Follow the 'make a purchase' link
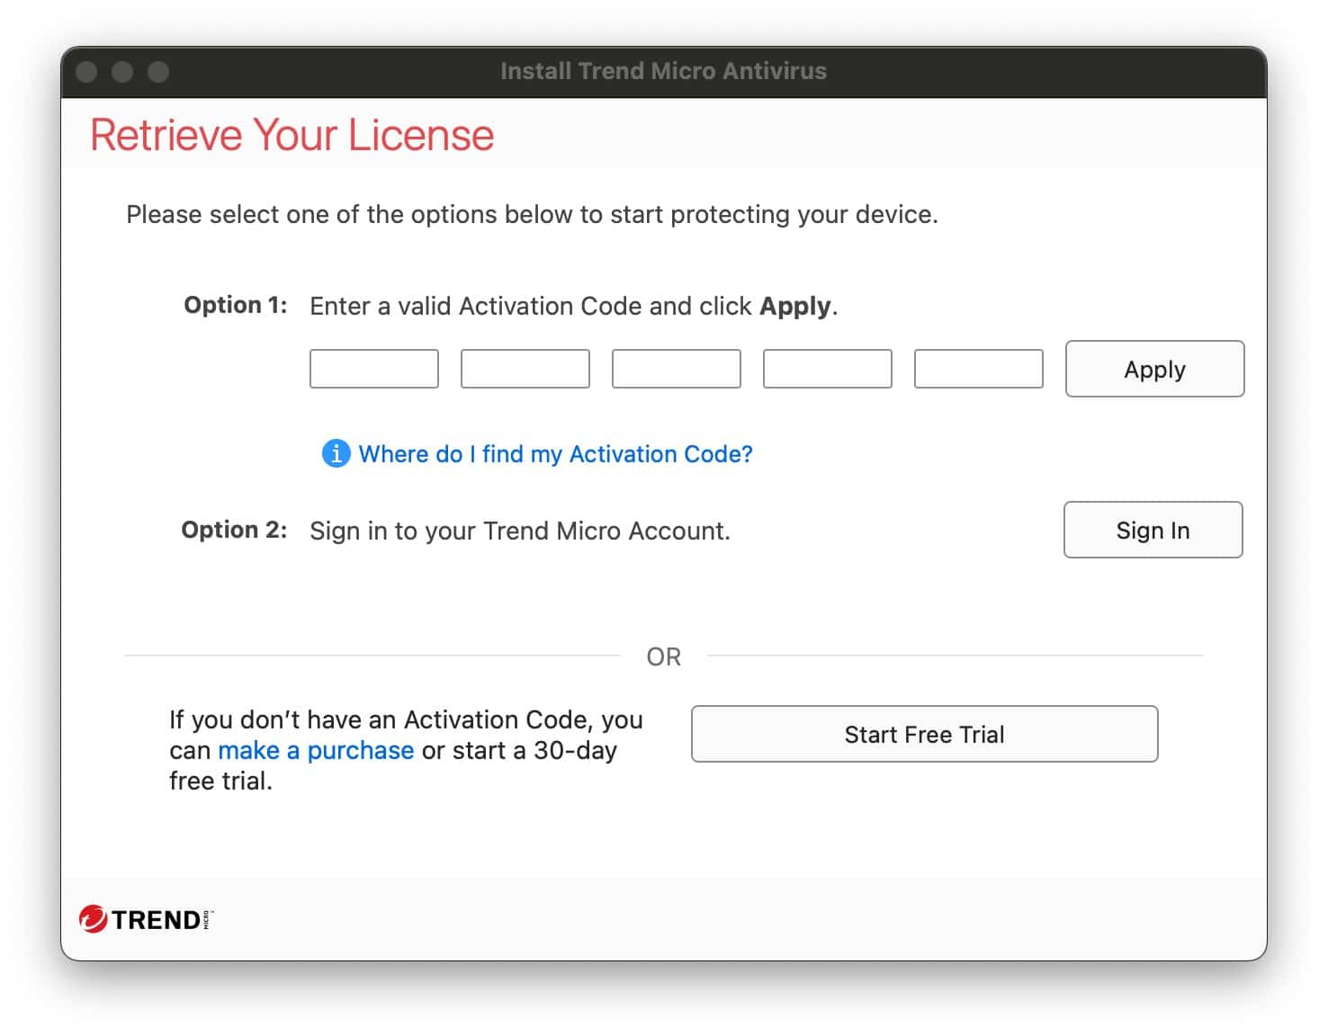 coord(316,750)
